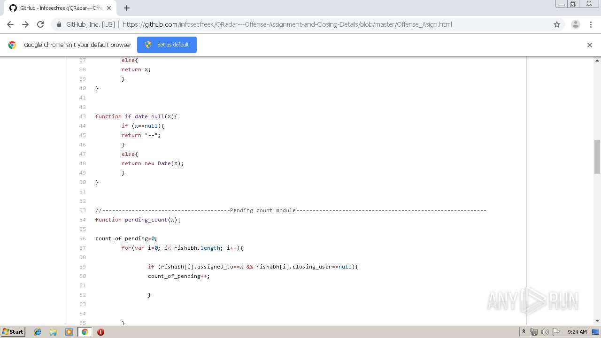Viewport: 601px width, 338px height.
Task: Open the media player taskbar icon
Action: click(69, 332)
